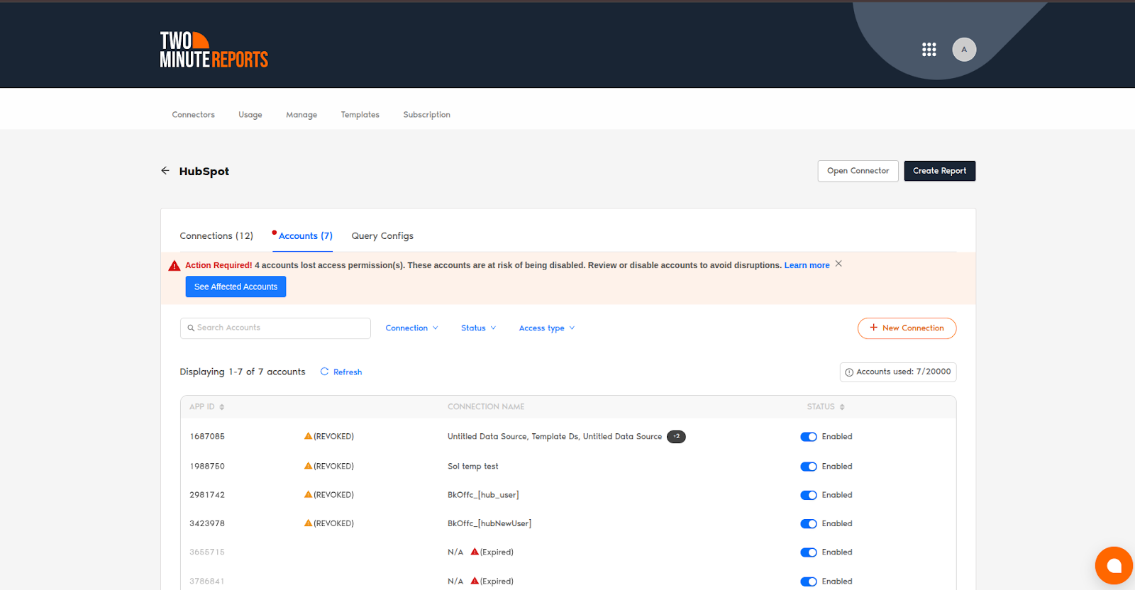Open the Connectors menu item

point(193,115)
